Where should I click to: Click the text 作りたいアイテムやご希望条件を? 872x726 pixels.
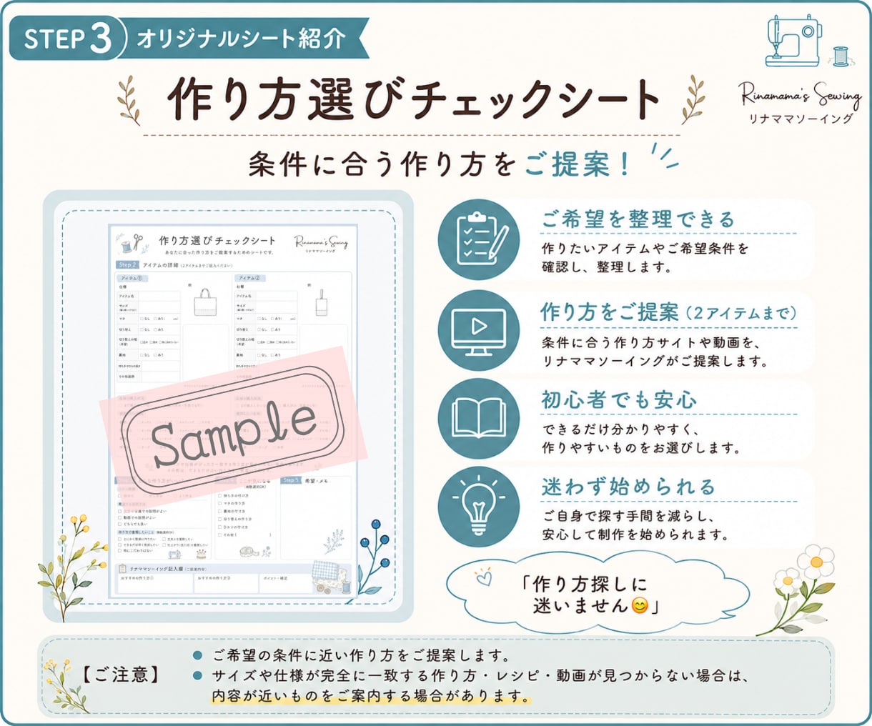[x=645, y=249]
